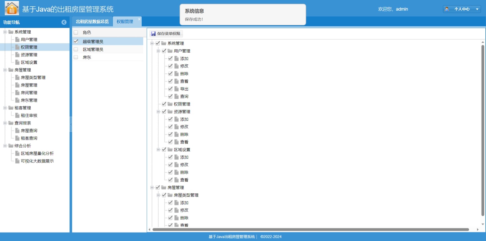
Task: Uncheck 用户管理 checkbox in permission tree
Action: [164, 51]
